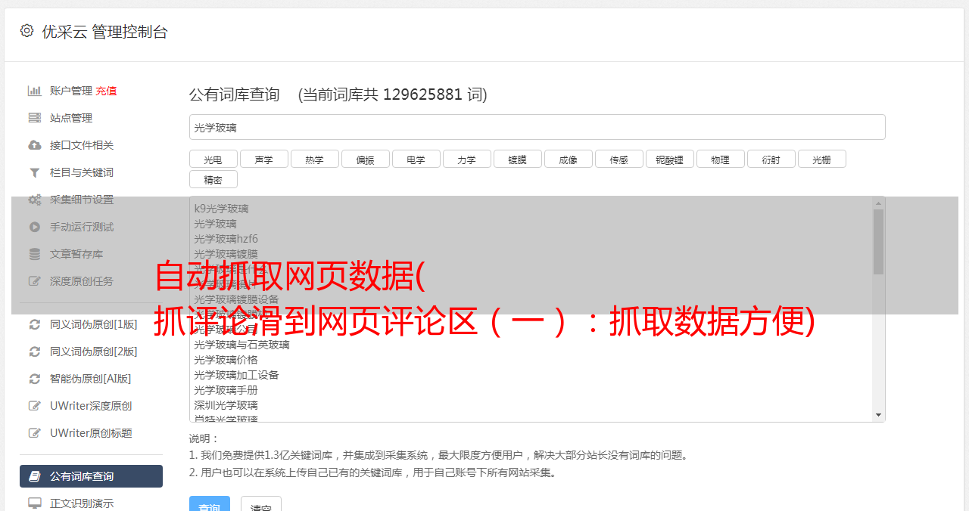Viewport: 969px width, 511px height.
Task: Click the 清空 button
Action: [261, 505]
